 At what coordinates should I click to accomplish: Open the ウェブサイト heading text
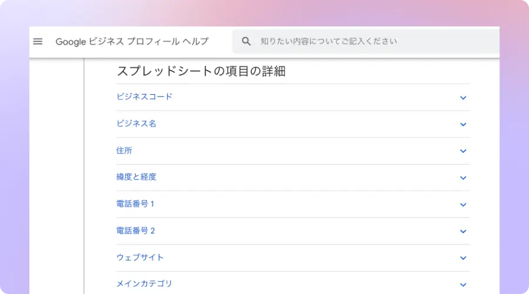(x=140, y=258)
